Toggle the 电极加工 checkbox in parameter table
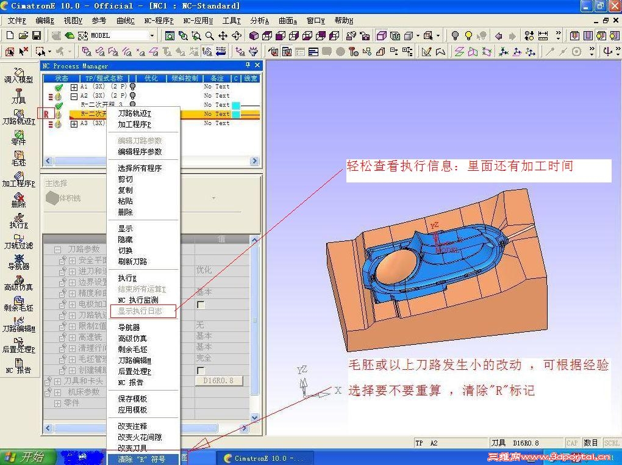Viewport: 622px width, 465px height. [x=201, y=305]
